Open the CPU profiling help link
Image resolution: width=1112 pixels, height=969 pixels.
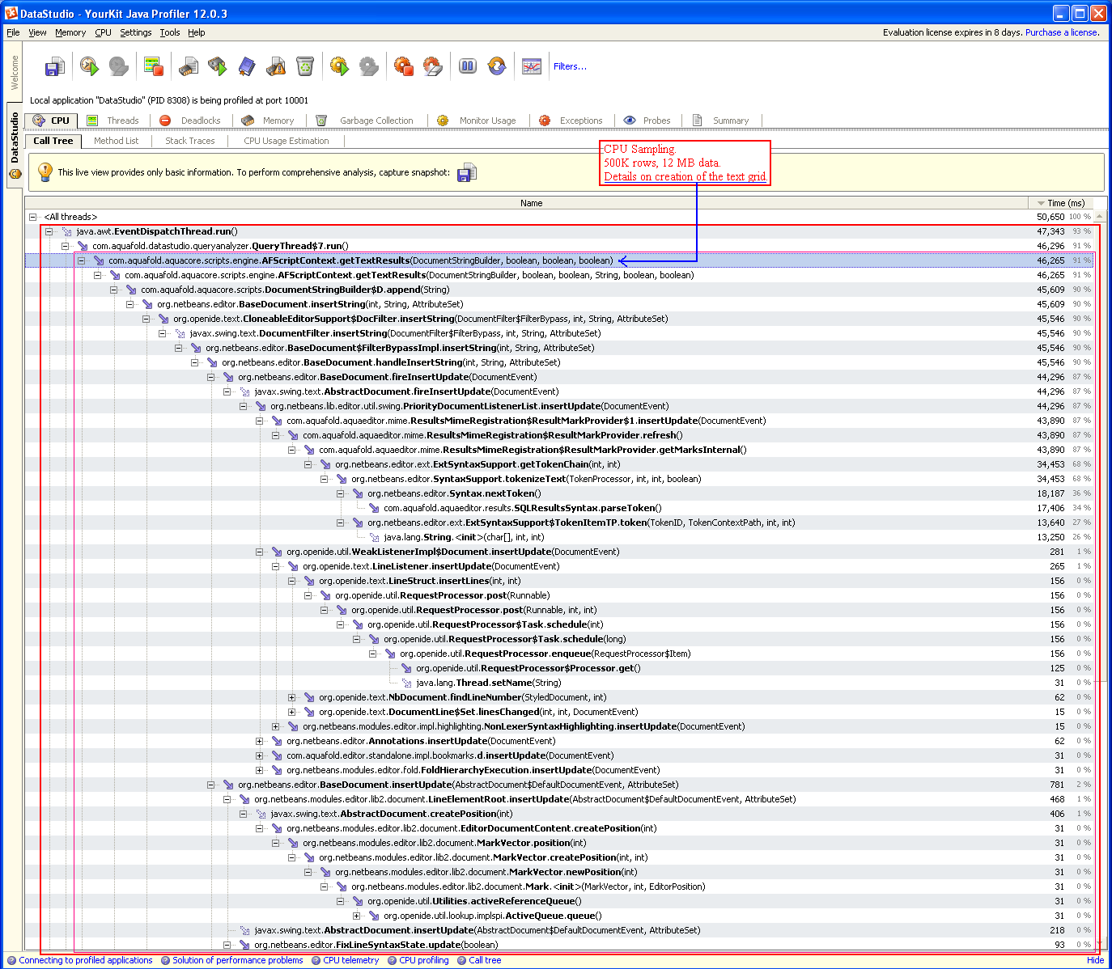point(424,960)
